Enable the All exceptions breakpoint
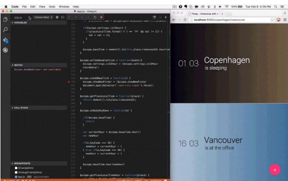The height and width of the screenshot is (181, 288). click(16, 168)
